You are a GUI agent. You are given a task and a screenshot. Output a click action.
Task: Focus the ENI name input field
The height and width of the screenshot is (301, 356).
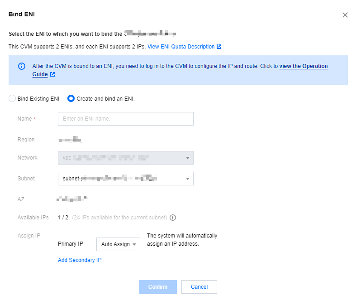126,119
